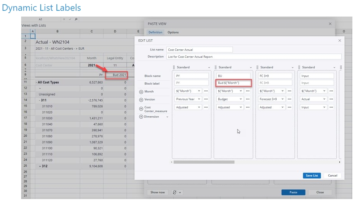This screenshot has height=206, width=362.
Task: Remove the Month dimension with its minus icon
Action: coord(141,92)
